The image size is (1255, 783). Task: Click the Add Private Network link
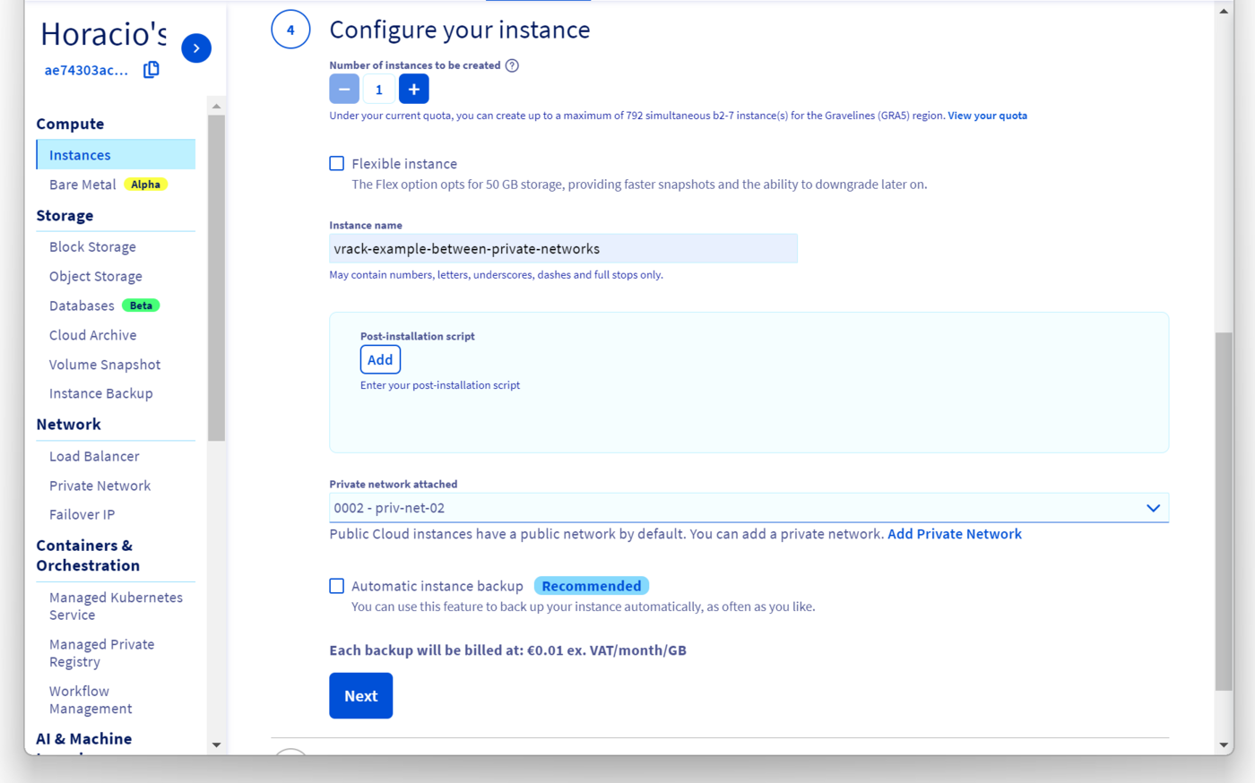click(954, 534)
